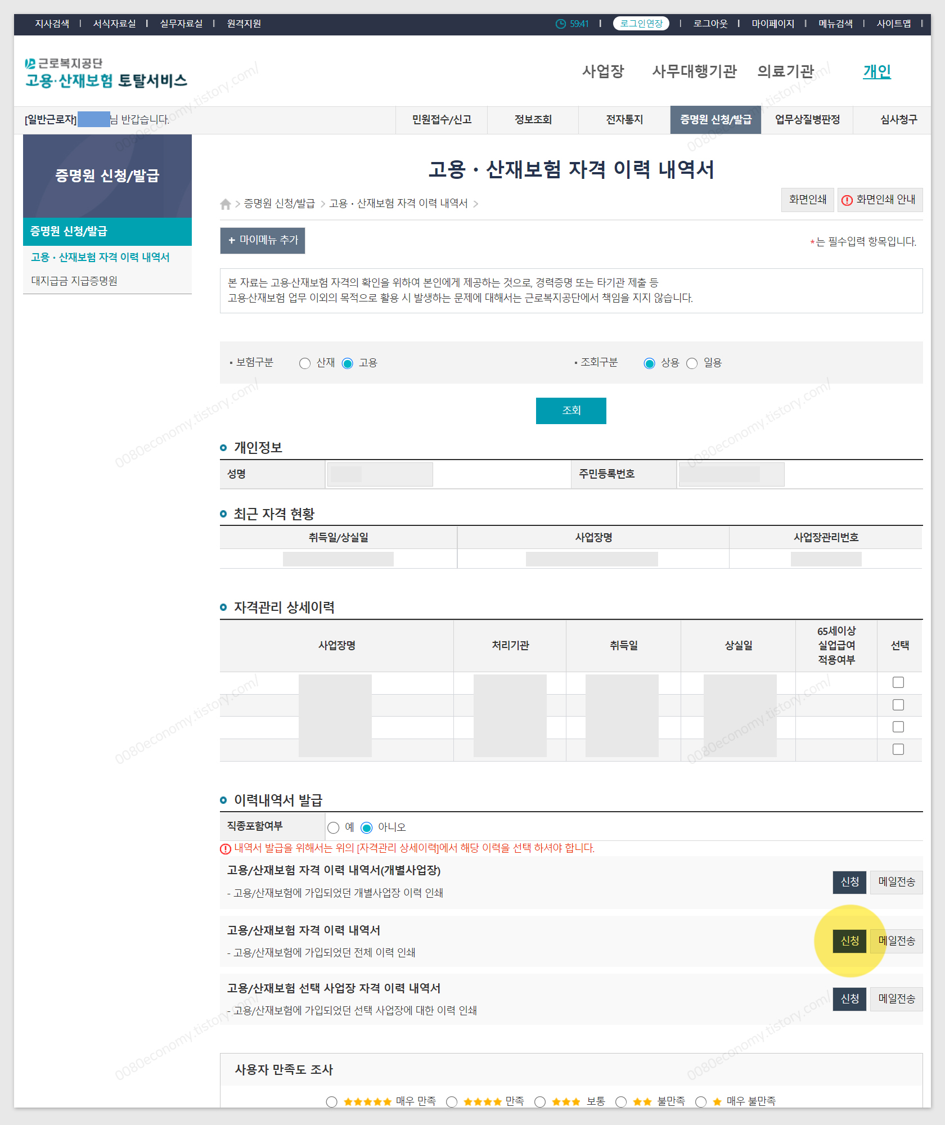The height and width of the screenshot is (1125, 945).
Task: Click the 조회 search button
Action: click(571, 410)
